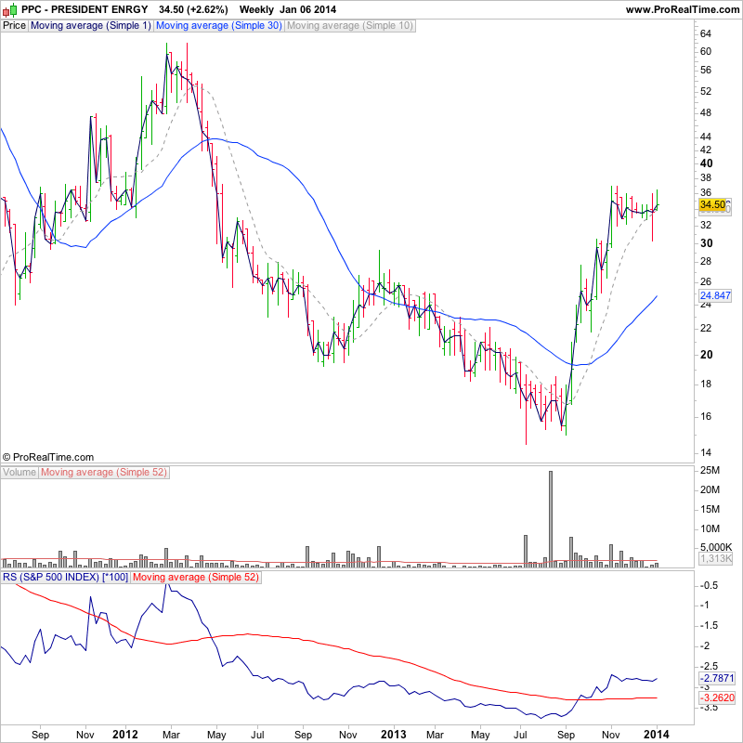743x743 pixels.
Task: Open the www.ProRealTime.com link
Action: [x=683, y=9]
